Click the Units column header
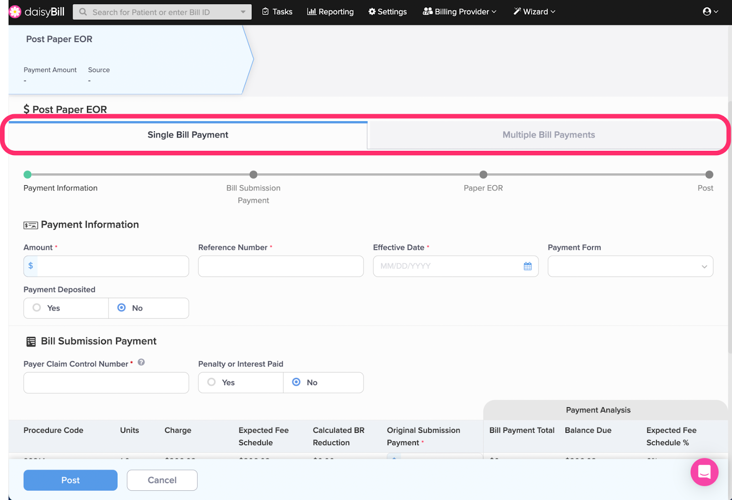Screen dimensions: 732x500 point(129,430)
